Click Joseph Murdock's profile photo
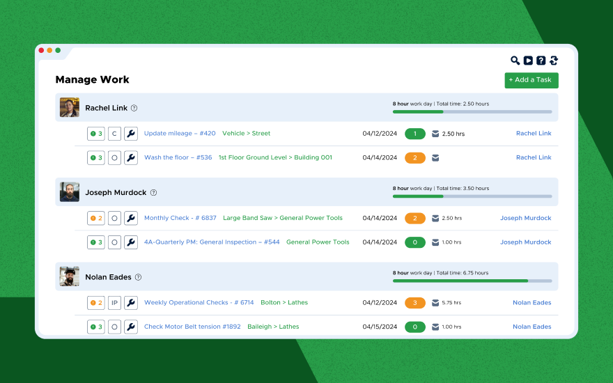 70,192
